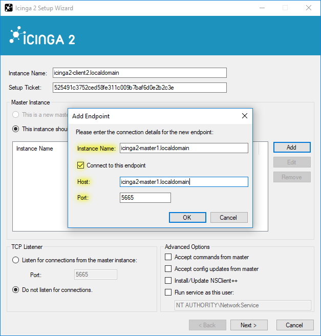Click the Icinga 2 logo banner
The width and height of the screenshot is (321, 336).
pyautogui.click(x=42, y=36)
